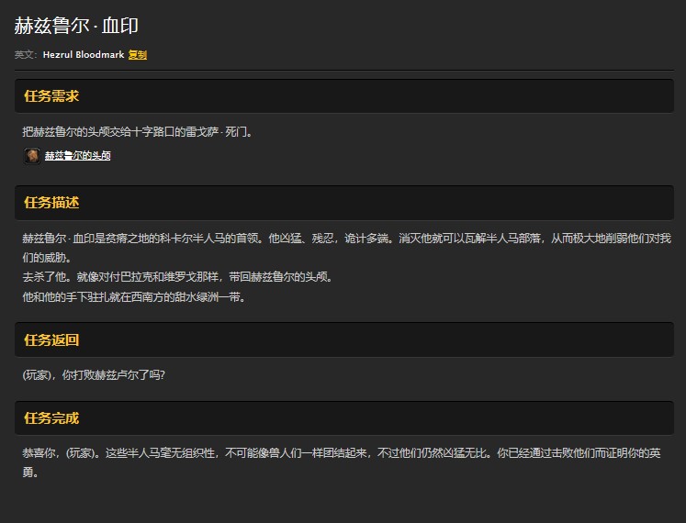Click the horizontal divider below the English name
Screen dimensions: 686x523
[343, 70]
